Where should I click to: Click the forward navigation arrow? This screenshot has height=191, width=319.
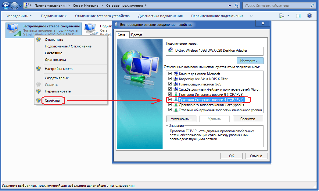14,5
